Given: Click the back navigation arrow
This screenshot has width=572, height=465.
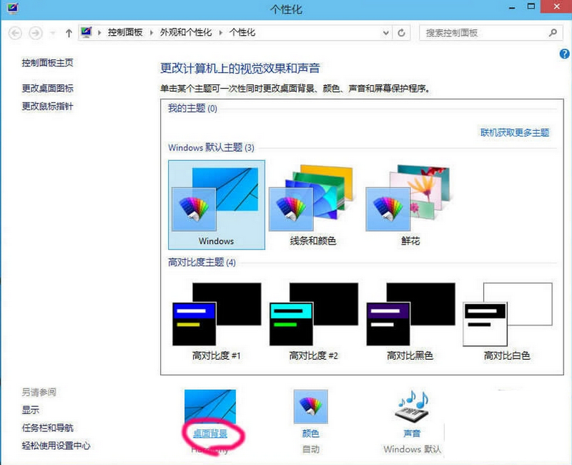Looking at the screenshot, I should (x=14, y=32).
